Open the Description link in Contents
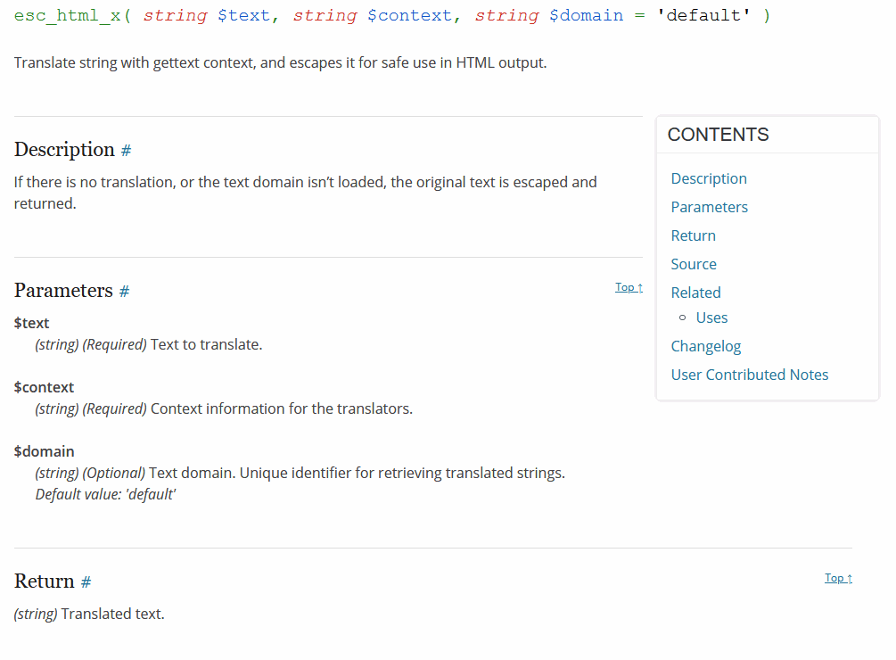 [709, 179]
